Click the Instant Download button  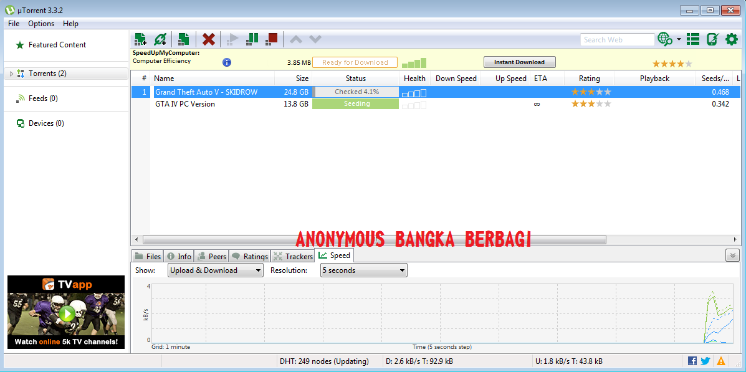[520, 62]
